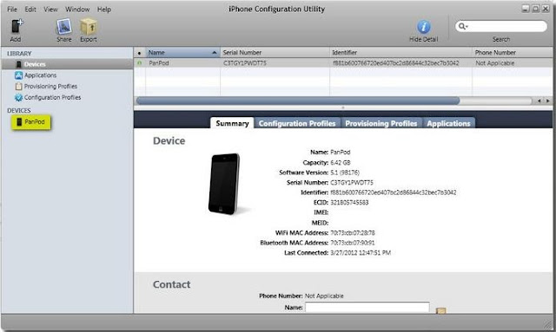
Task: Click the scrollbar left arrow
Action: pyautogui.click(x=539, y=101)
